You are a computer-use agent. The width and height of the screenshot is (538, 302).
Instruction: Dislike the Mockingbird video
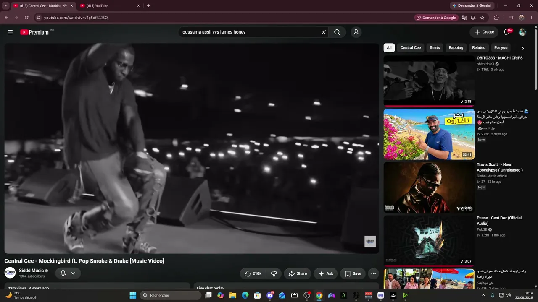274,273
